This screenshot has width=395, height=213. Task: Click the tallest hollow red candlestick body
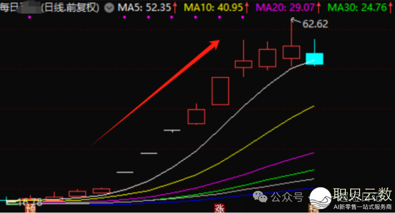pos(220,91)
